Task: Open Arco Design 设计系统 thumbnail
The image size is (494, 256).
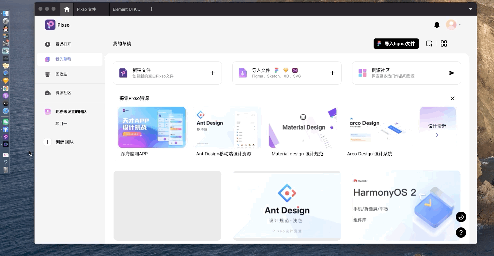Action: click(x=378, y=127)
